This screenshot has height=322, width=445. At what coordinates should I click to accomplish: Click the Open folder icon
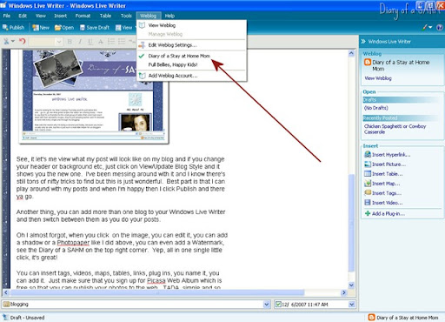(x=58, y=28)
